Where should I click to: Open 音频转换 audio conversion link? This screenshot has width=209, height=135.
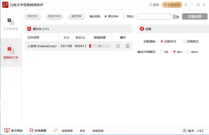98,131
